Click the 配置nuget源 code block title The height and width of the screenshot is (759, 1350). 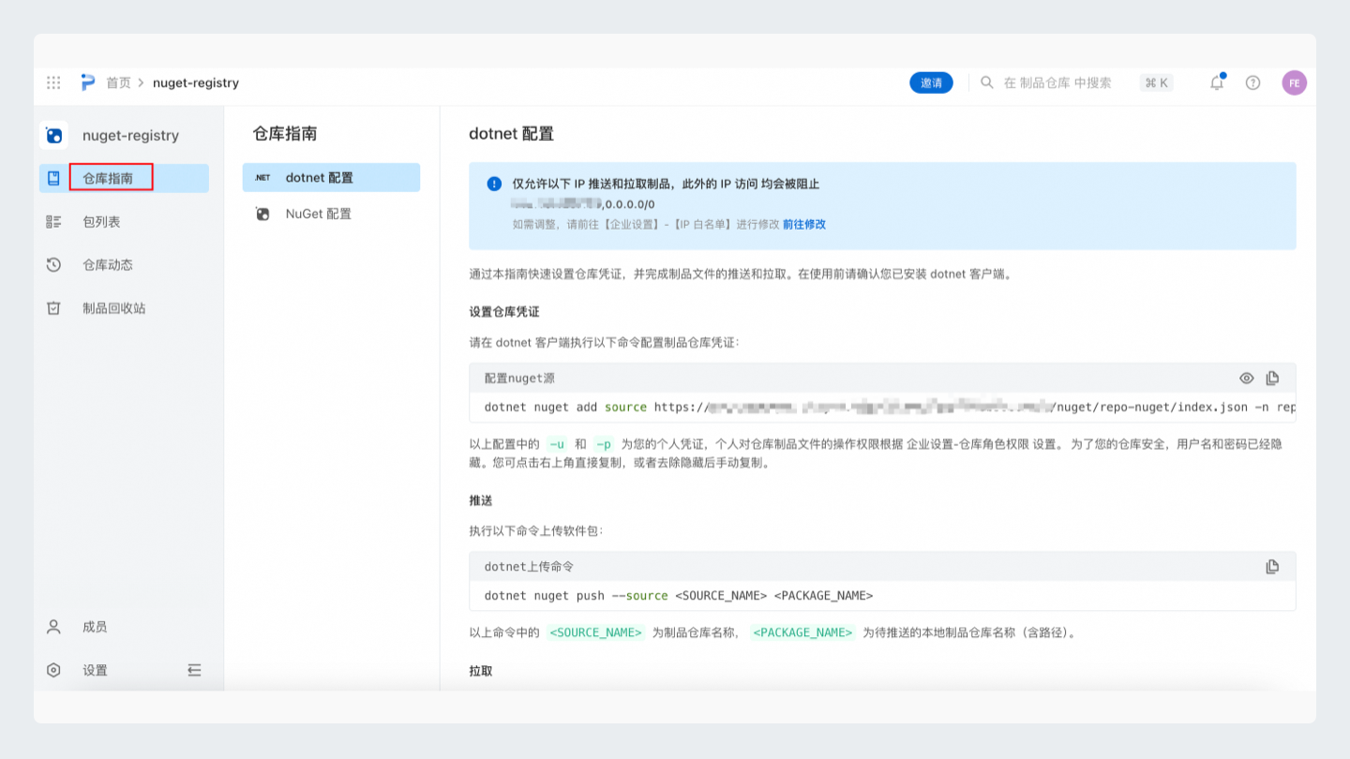tap(521, 379)
